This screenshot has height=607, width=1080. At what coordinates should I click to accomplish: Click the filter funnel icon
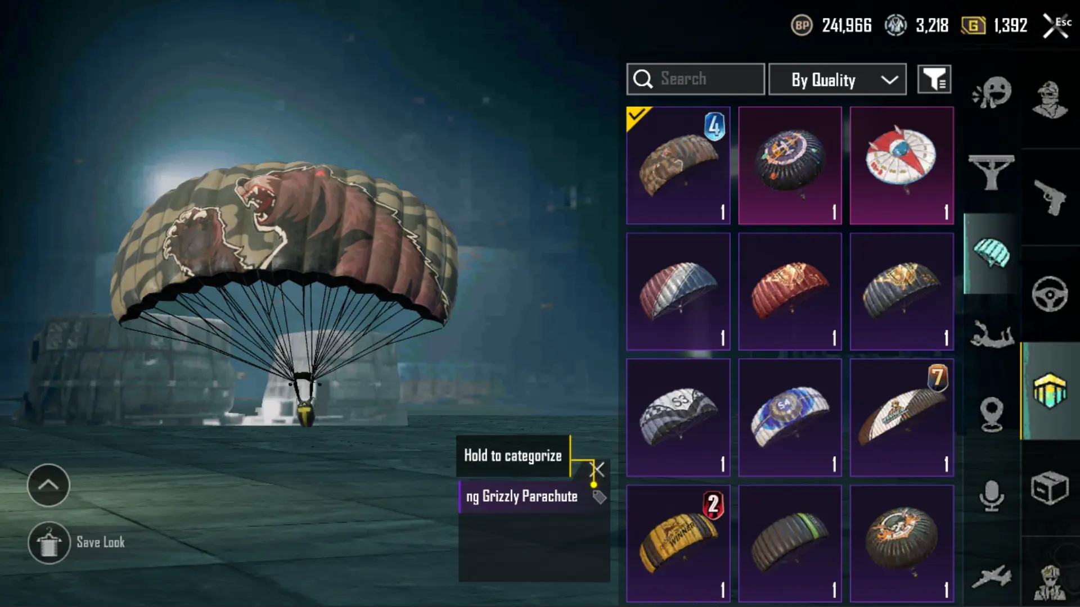(x=934, y=79)
